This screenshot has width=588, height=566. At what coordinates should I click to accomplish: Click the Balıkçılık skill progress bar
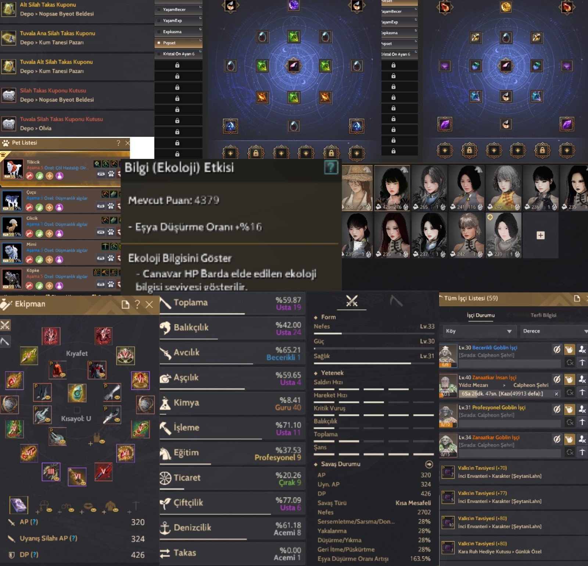232,339
